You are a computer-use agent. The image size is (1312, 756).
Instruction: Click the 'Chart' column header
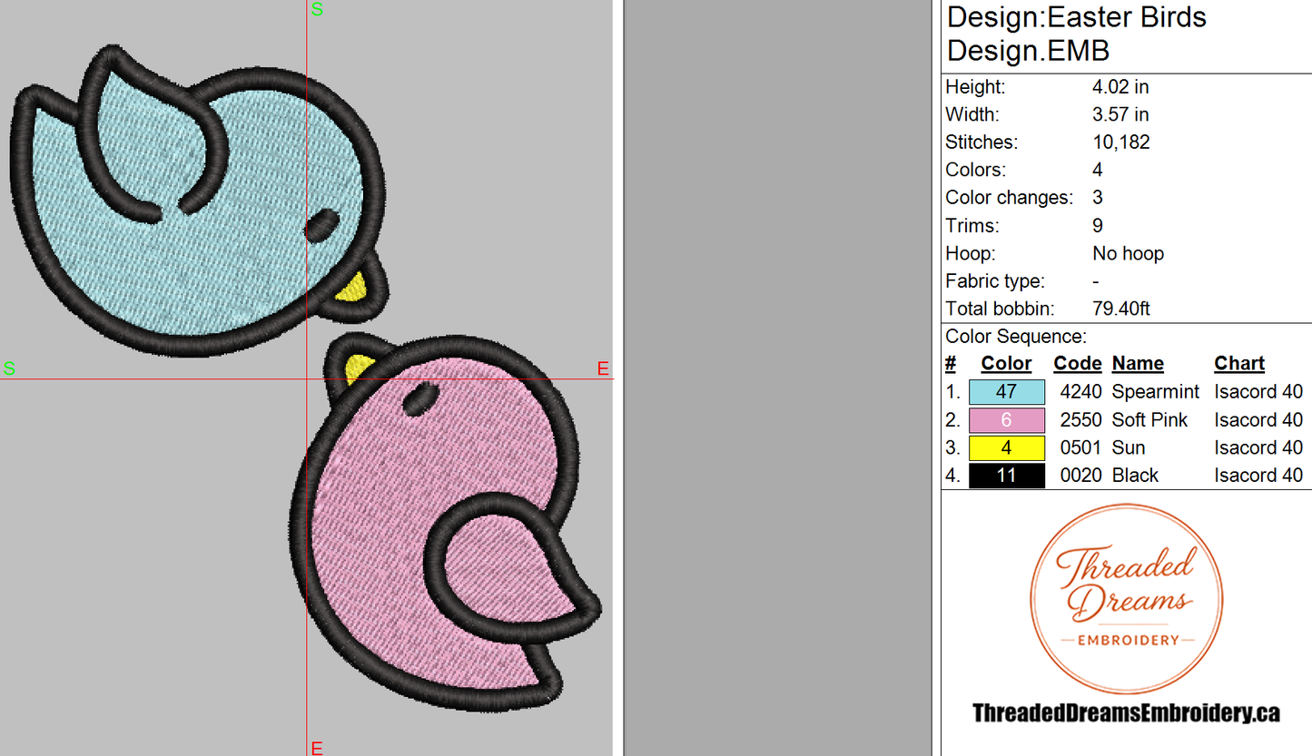click(1239, 364)
